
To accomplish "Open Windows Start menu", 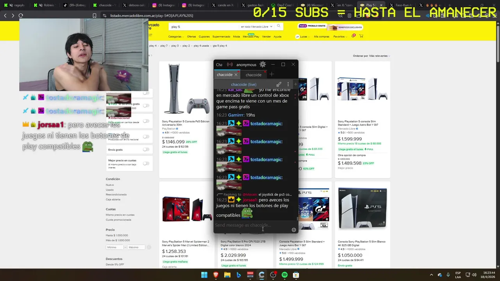I will pos(204,275).
